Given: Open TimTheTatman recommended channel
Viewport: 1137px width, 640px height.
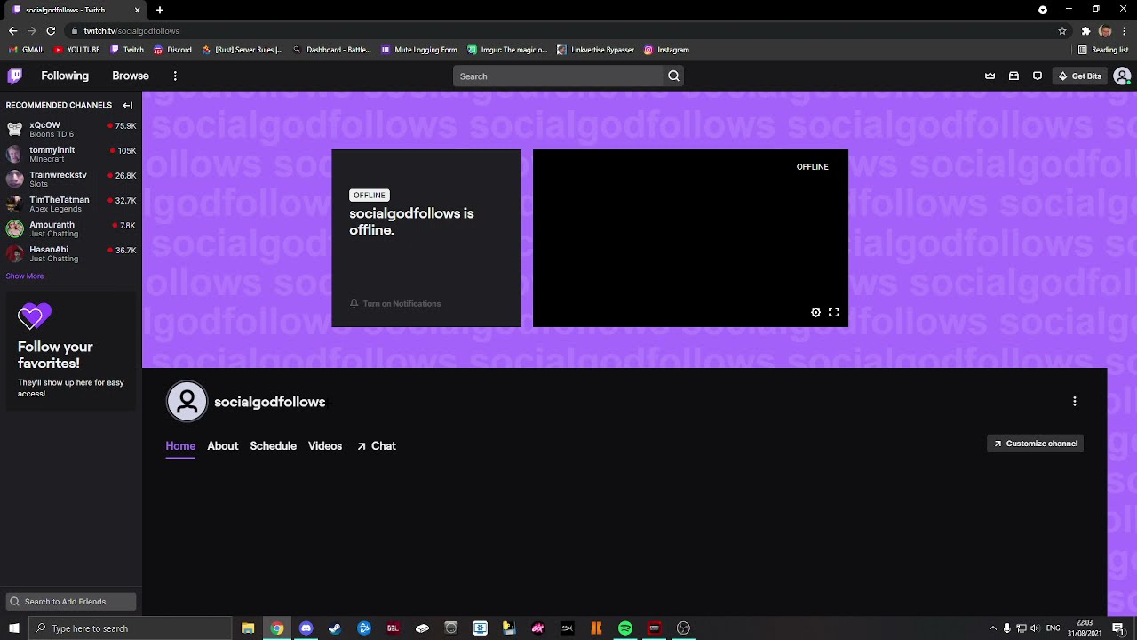Looking at the screenshot, I should (x=71, y=204).
